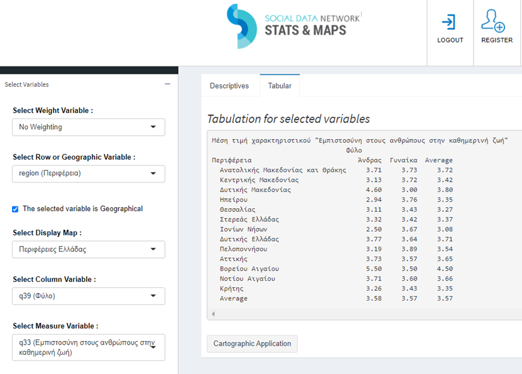Click the 'Δυτικής Ελλάδας' row label
Viewport: 522px width, 374px height.
249,239
